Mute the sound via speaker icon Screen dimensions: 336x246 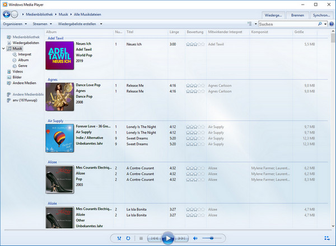(195, 238)
